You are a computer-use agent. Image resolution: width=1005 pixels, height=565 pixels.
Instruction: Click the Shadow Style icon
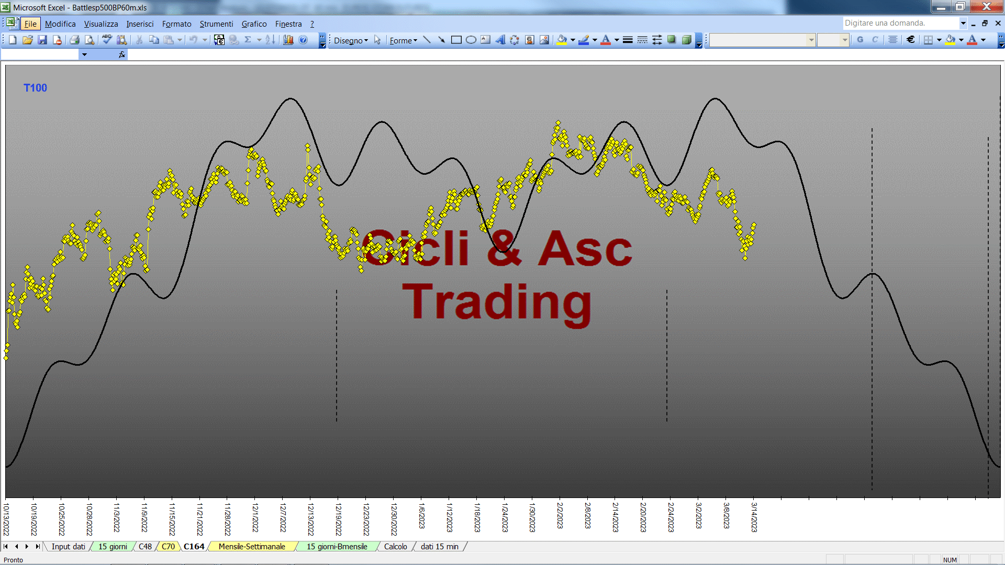click(x=672, y=40)
